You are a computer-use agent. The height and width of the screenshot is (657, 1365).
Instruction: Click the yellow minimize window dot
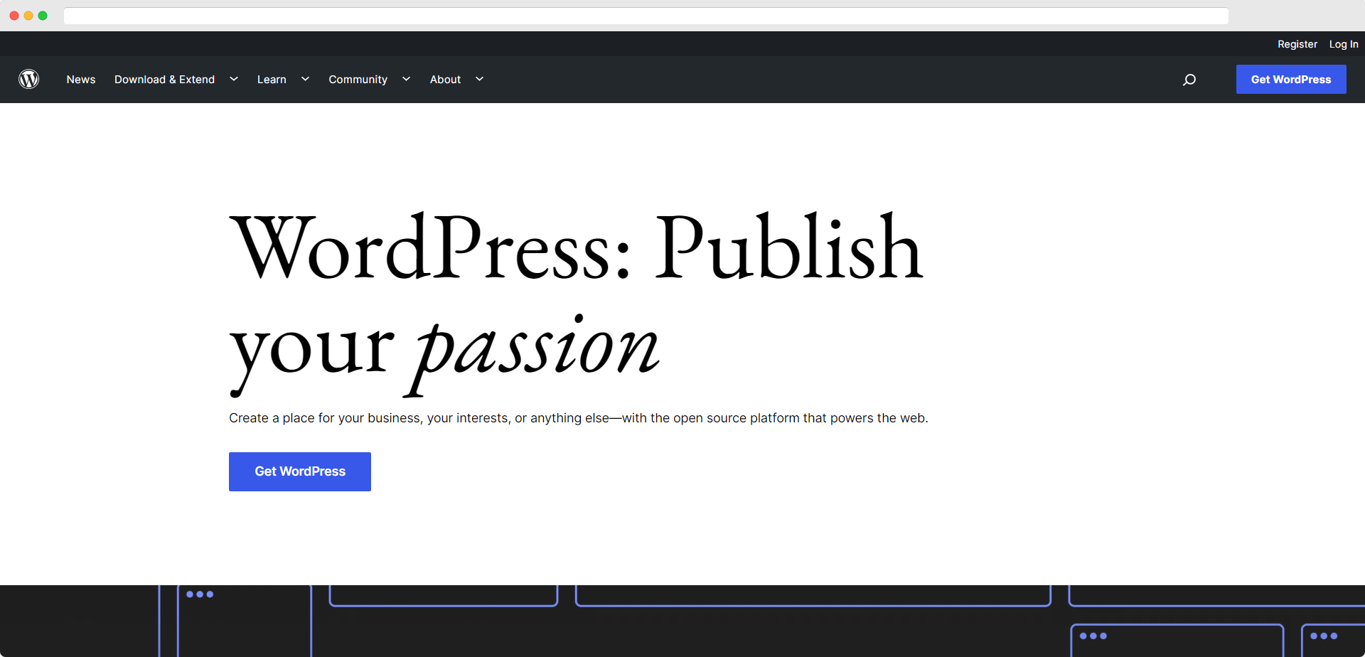[28, 16]
